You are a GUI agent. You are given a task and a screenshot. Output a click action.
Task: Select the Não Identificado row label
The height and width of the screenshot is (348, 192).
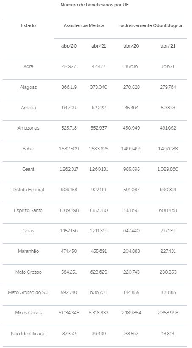click(28, 334)
